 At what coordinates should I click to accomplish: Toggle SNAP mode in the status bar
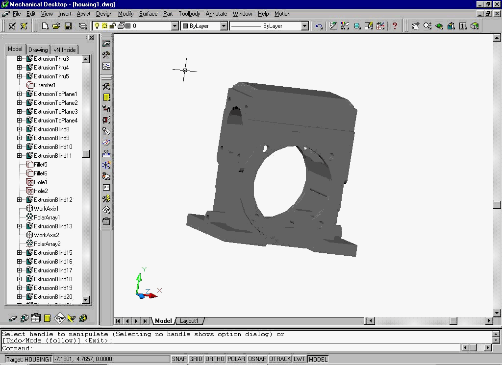179,359
